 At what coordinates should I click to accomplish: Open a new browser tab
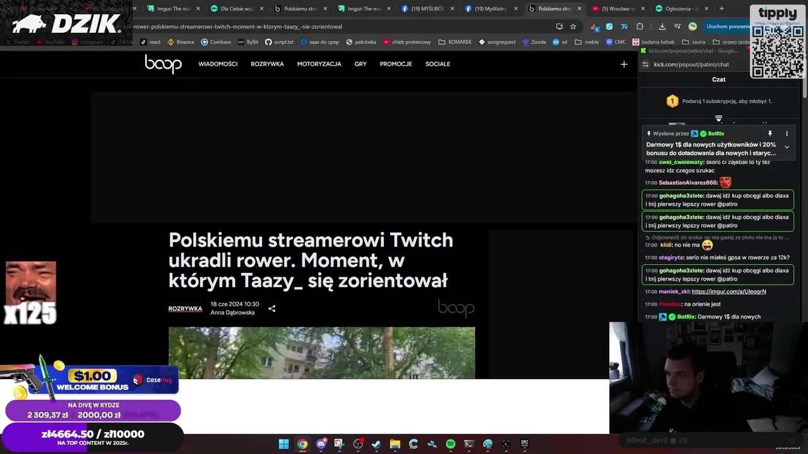click(722, 9)
